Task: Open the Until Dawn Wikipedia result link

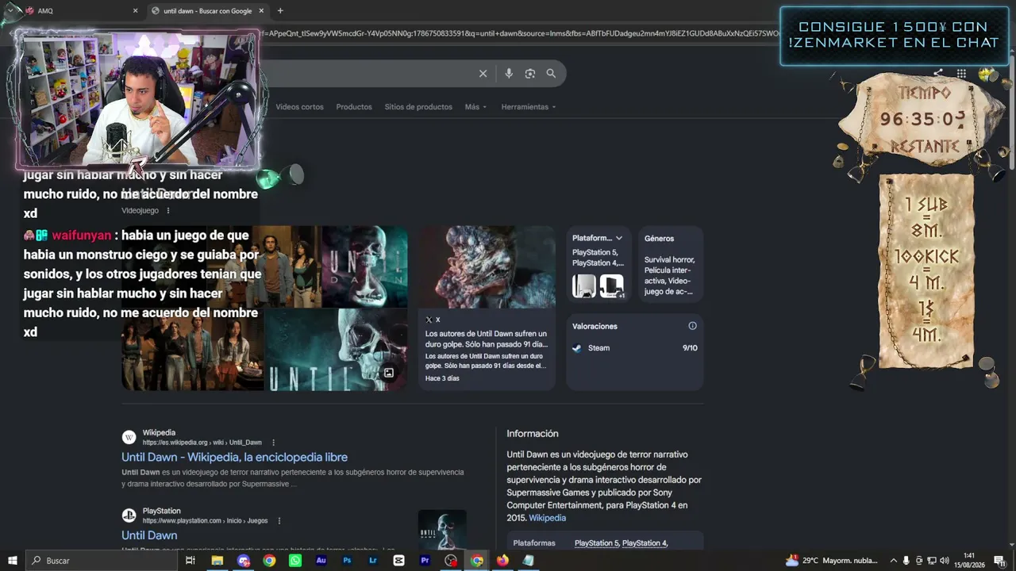Action: point(234,458)
